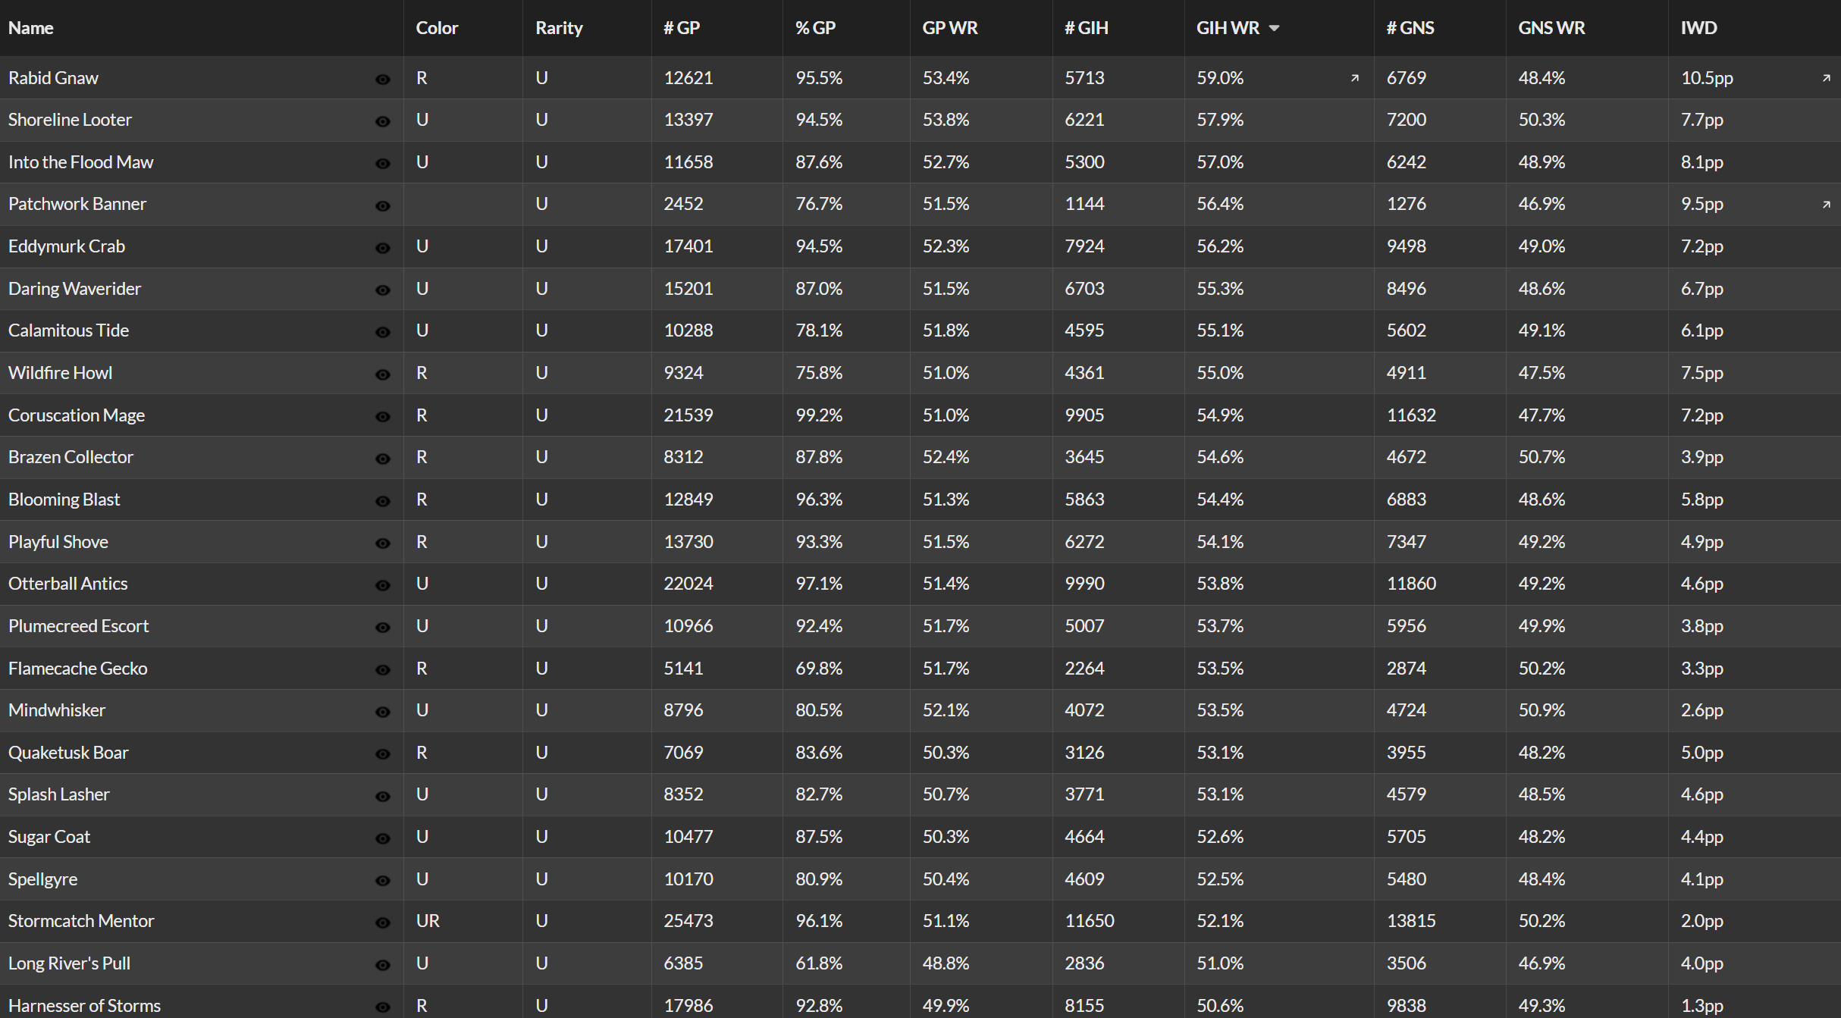Image resolution: width=1841 pixels, height=1018 pixels.
Task: Click the eye icon next to Rabid Gnaw
Action: click(383, 80)
